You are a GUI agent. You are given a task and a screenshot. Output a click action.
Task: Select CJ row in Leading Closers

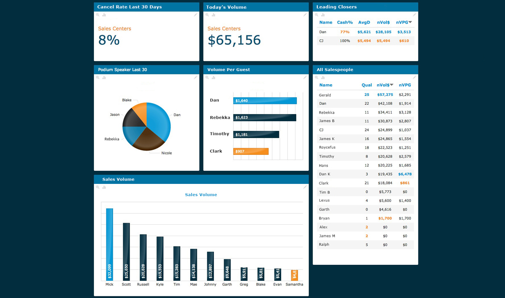[366, 41]
